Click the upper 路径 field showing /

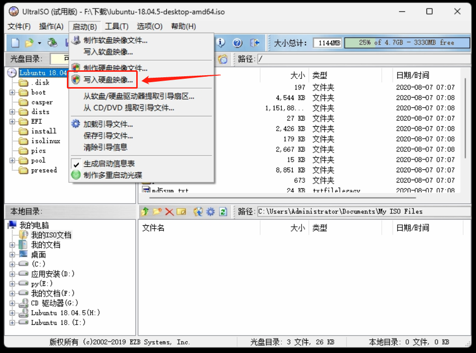point(364,59)
